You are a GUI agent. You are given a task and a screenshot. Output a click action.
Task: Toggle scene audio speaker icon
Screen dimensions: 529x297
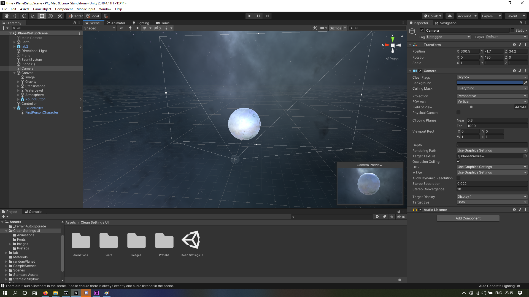point(137,28)
